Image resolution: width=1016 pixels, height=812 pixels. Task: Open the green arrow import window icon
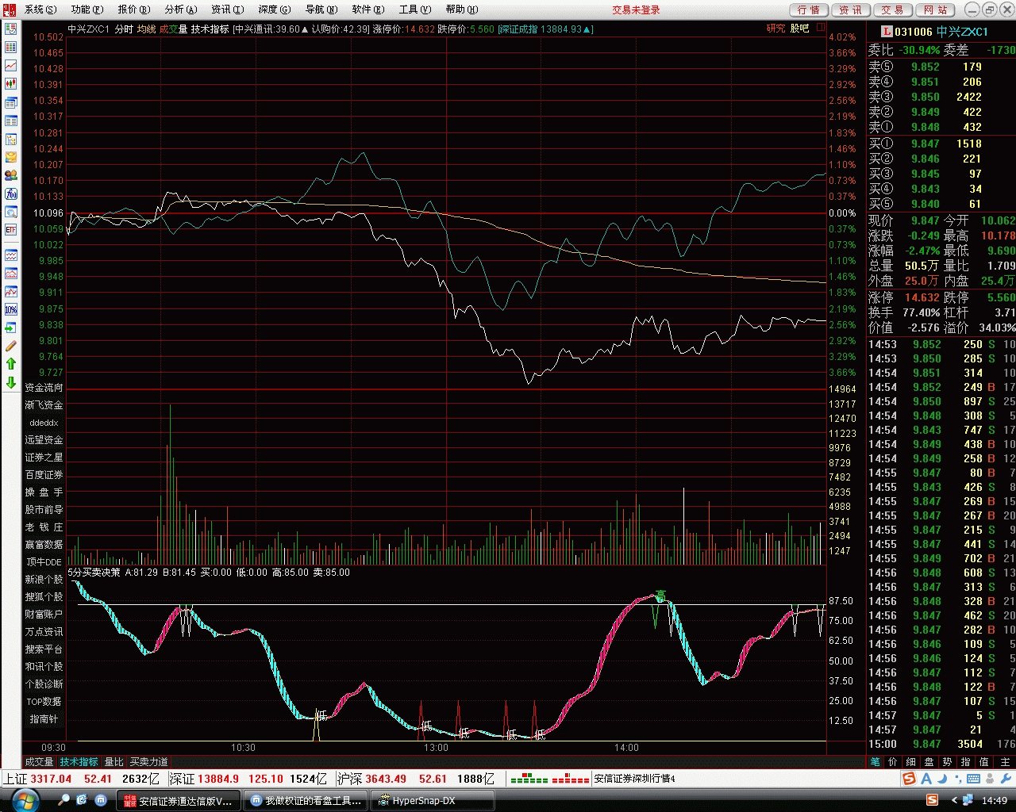[x=11, y=327]
